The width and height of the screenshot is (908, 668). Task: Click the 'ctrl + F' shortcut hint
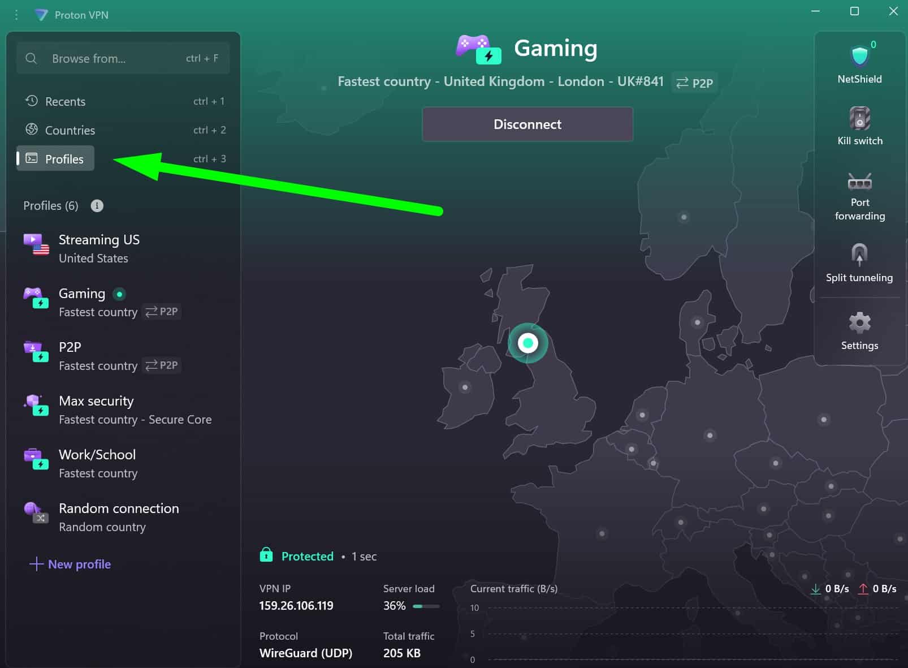pyautogui.click(x=202, y=58)
